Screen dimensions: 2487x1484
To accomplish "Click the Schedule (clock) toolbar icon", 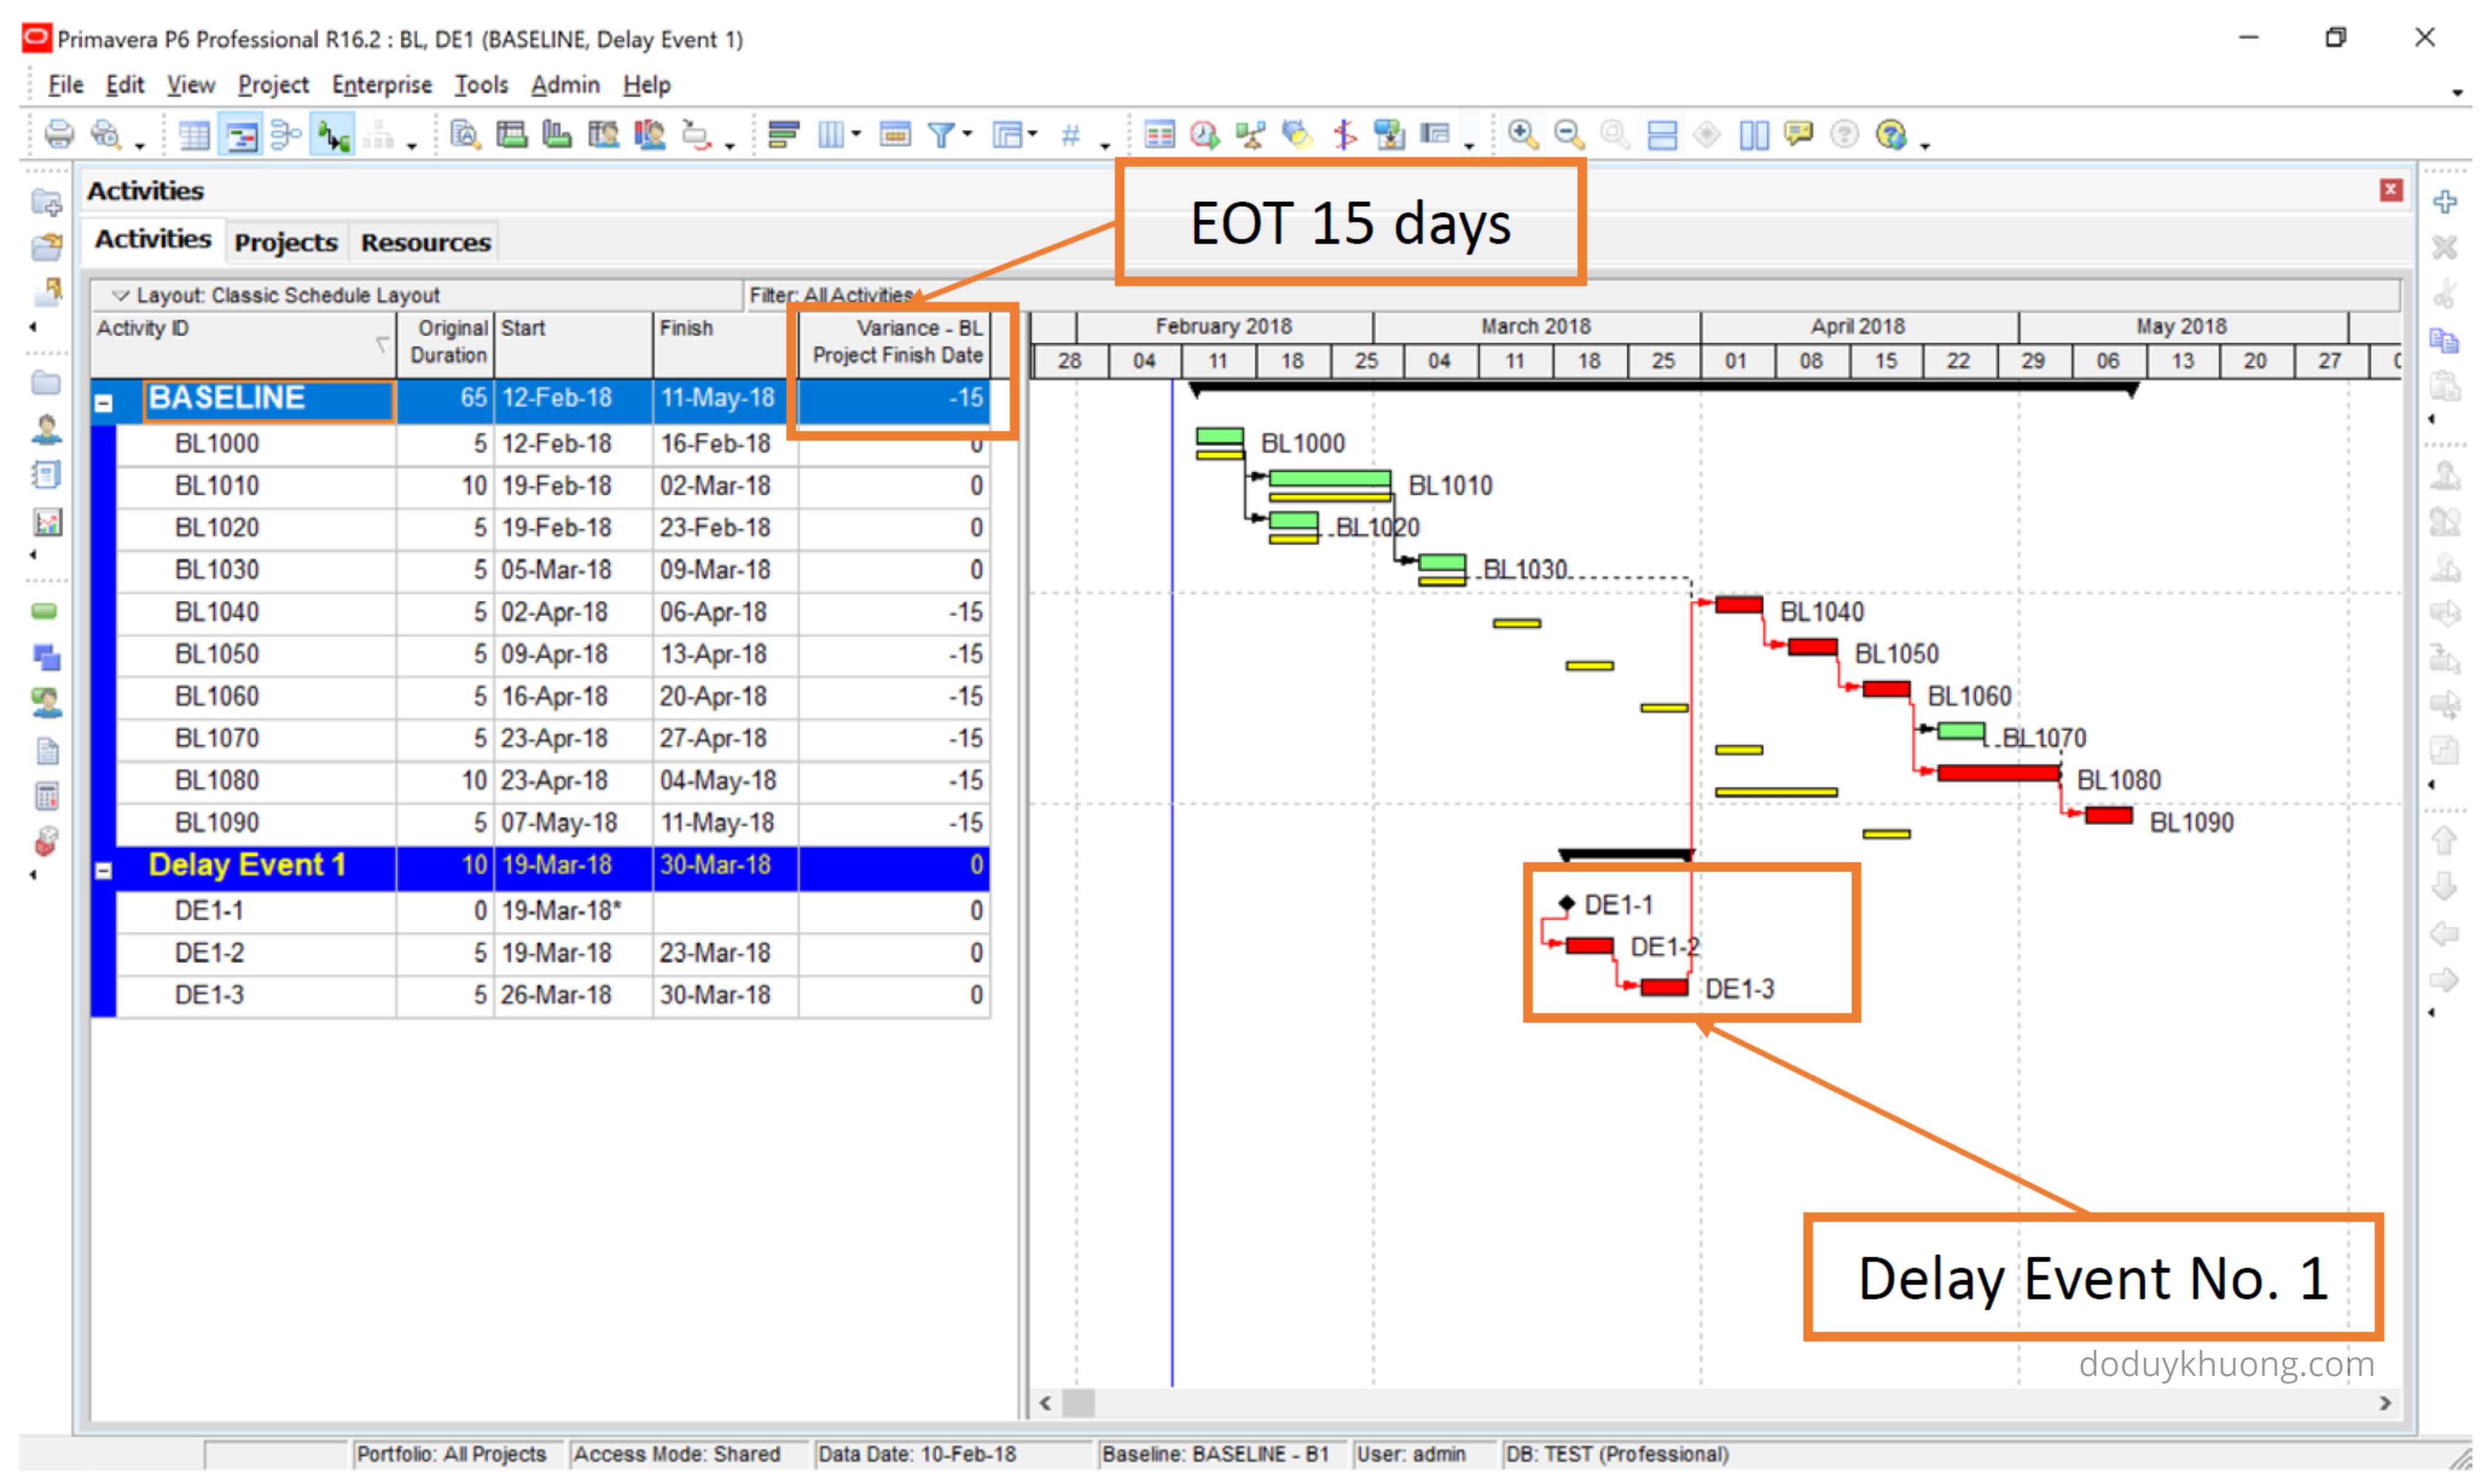I will 1204,134.
